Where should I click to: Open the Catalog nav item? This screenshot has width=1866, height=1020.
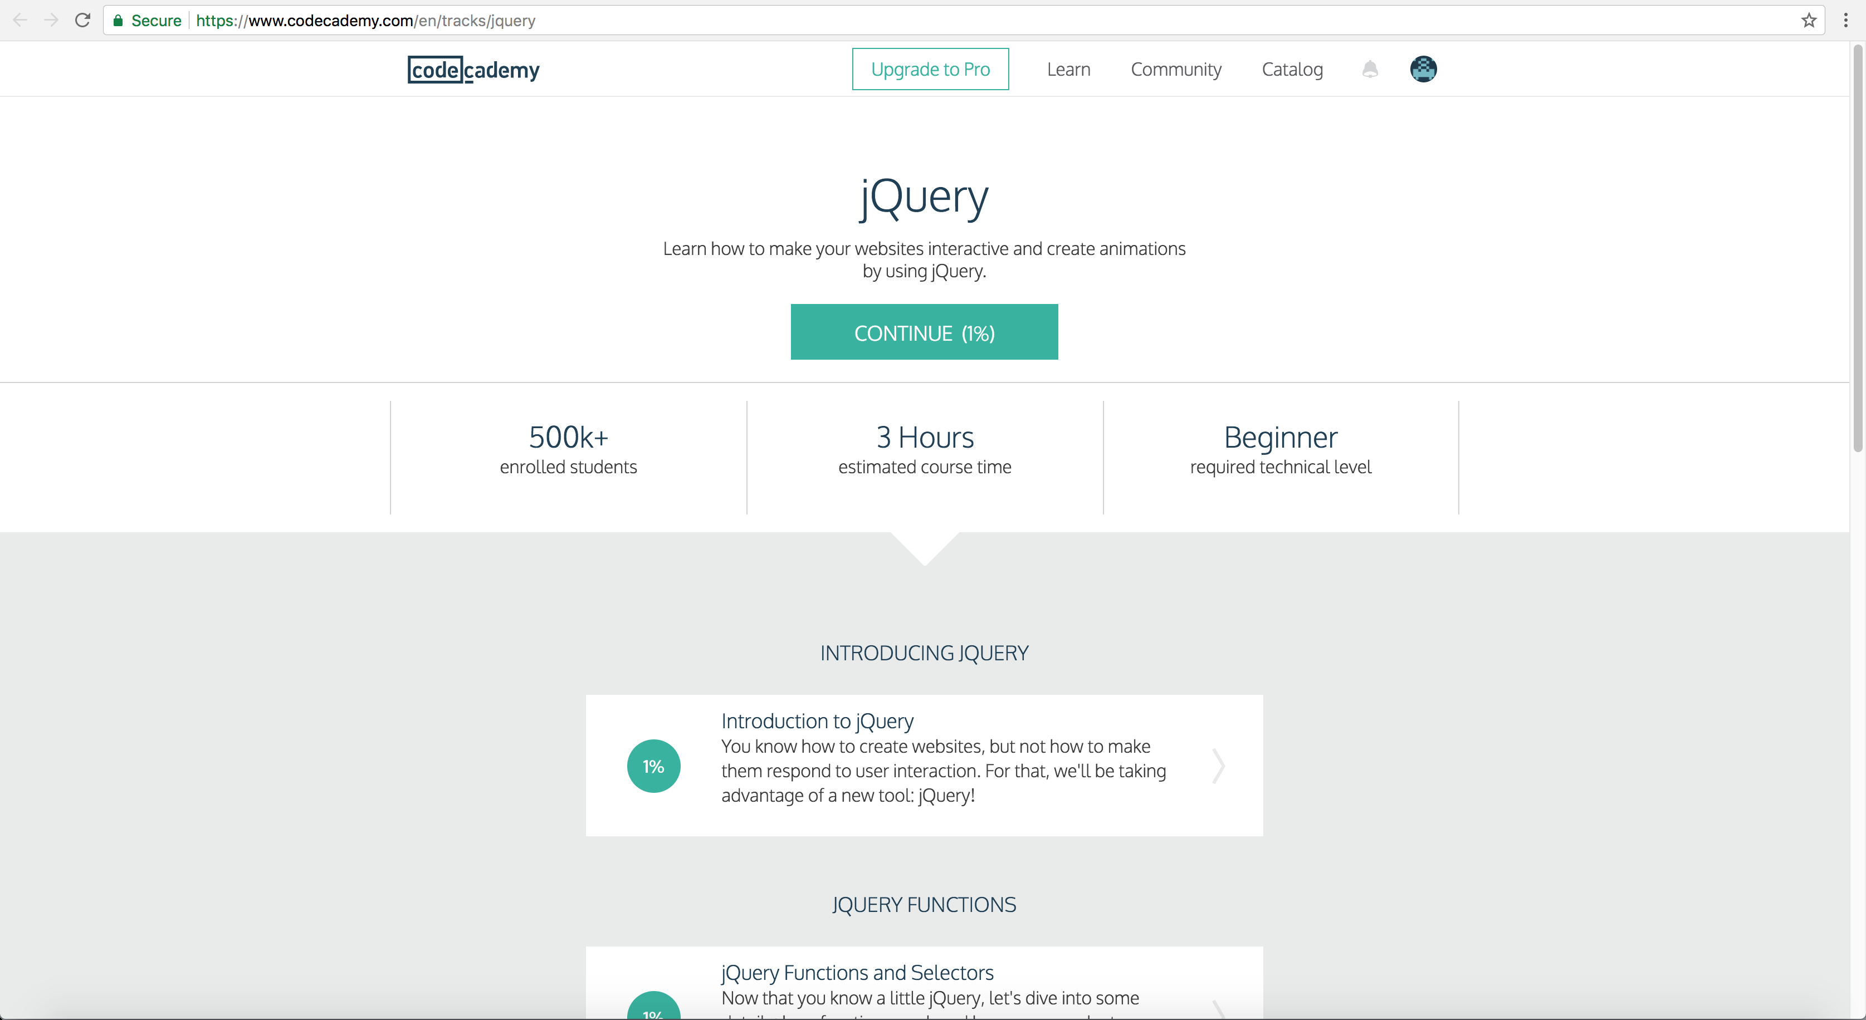coord(1292,70)
